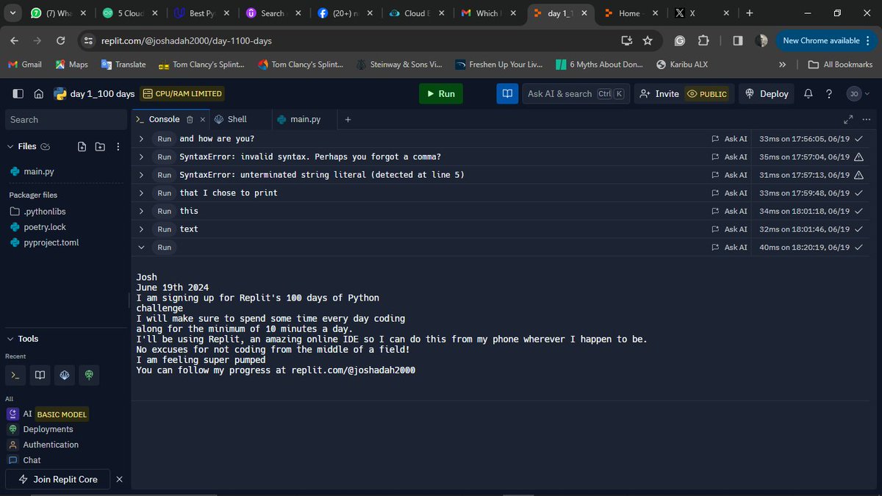Open the Authentication tool

pyautogui.click(x=51, y=445)
